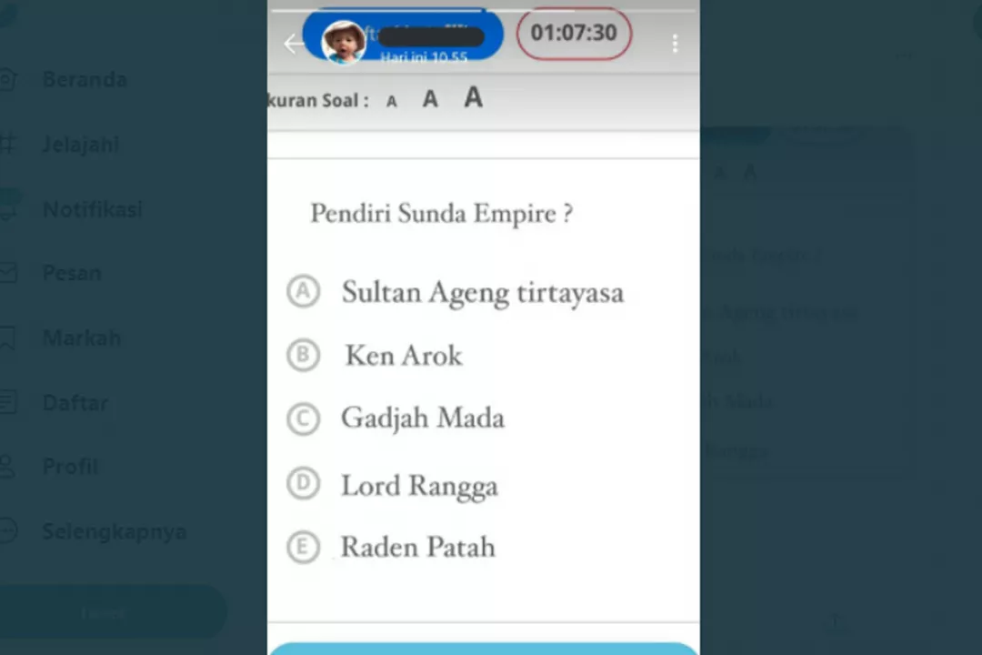Screen dimensions: 982x655
Task: Choose option D Lord Rangga
Action: (393, 485)
